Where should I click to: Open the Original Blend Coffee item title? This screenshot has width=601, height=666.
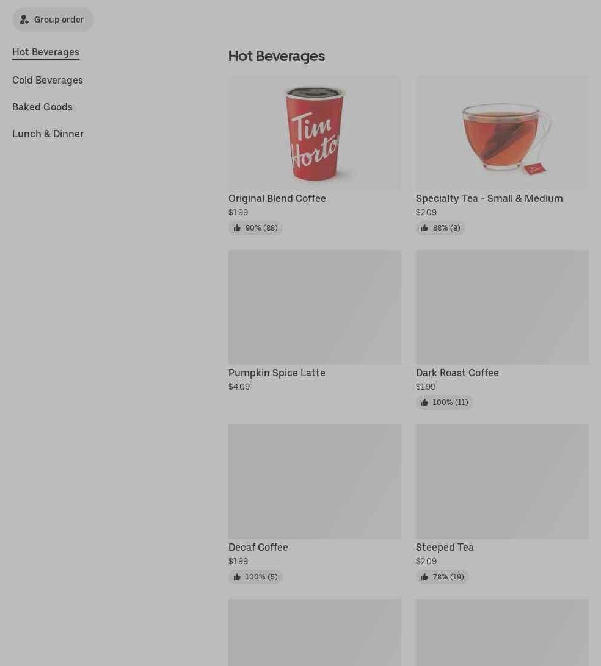[x=277, y=198]
